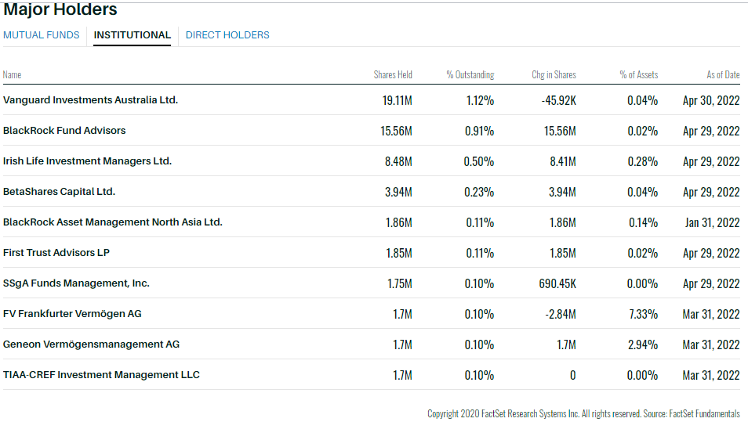The height and width of the screenshot is (422, 748).
Task: Select Geneon Vermögensmanagement AG name
Action: click(91, 344)
